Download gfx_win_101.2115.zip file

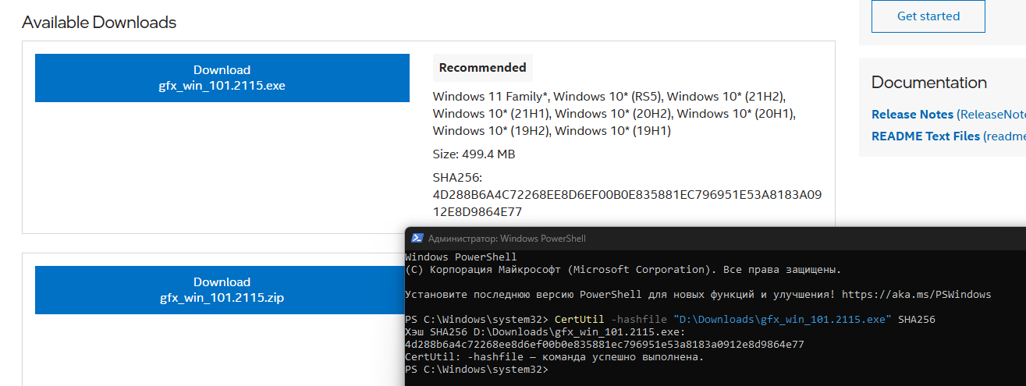click(x=222, y=290)
